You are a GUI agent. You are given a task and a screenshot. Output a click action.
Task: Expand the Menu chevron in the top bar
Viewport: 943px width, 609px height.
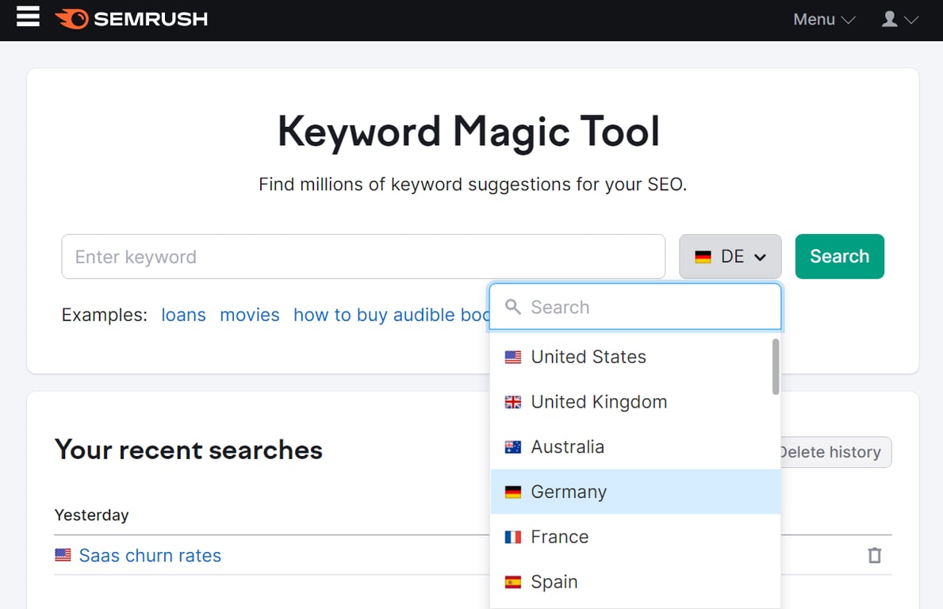pyautogui.click(x=848, y=20)
